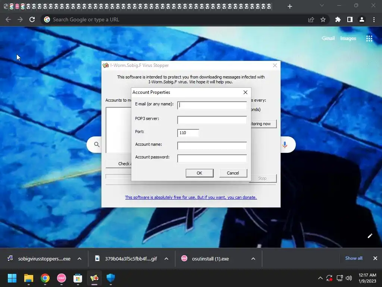Bookmark this tab with the star
This screenshot has height=287, width=382.
323,19
